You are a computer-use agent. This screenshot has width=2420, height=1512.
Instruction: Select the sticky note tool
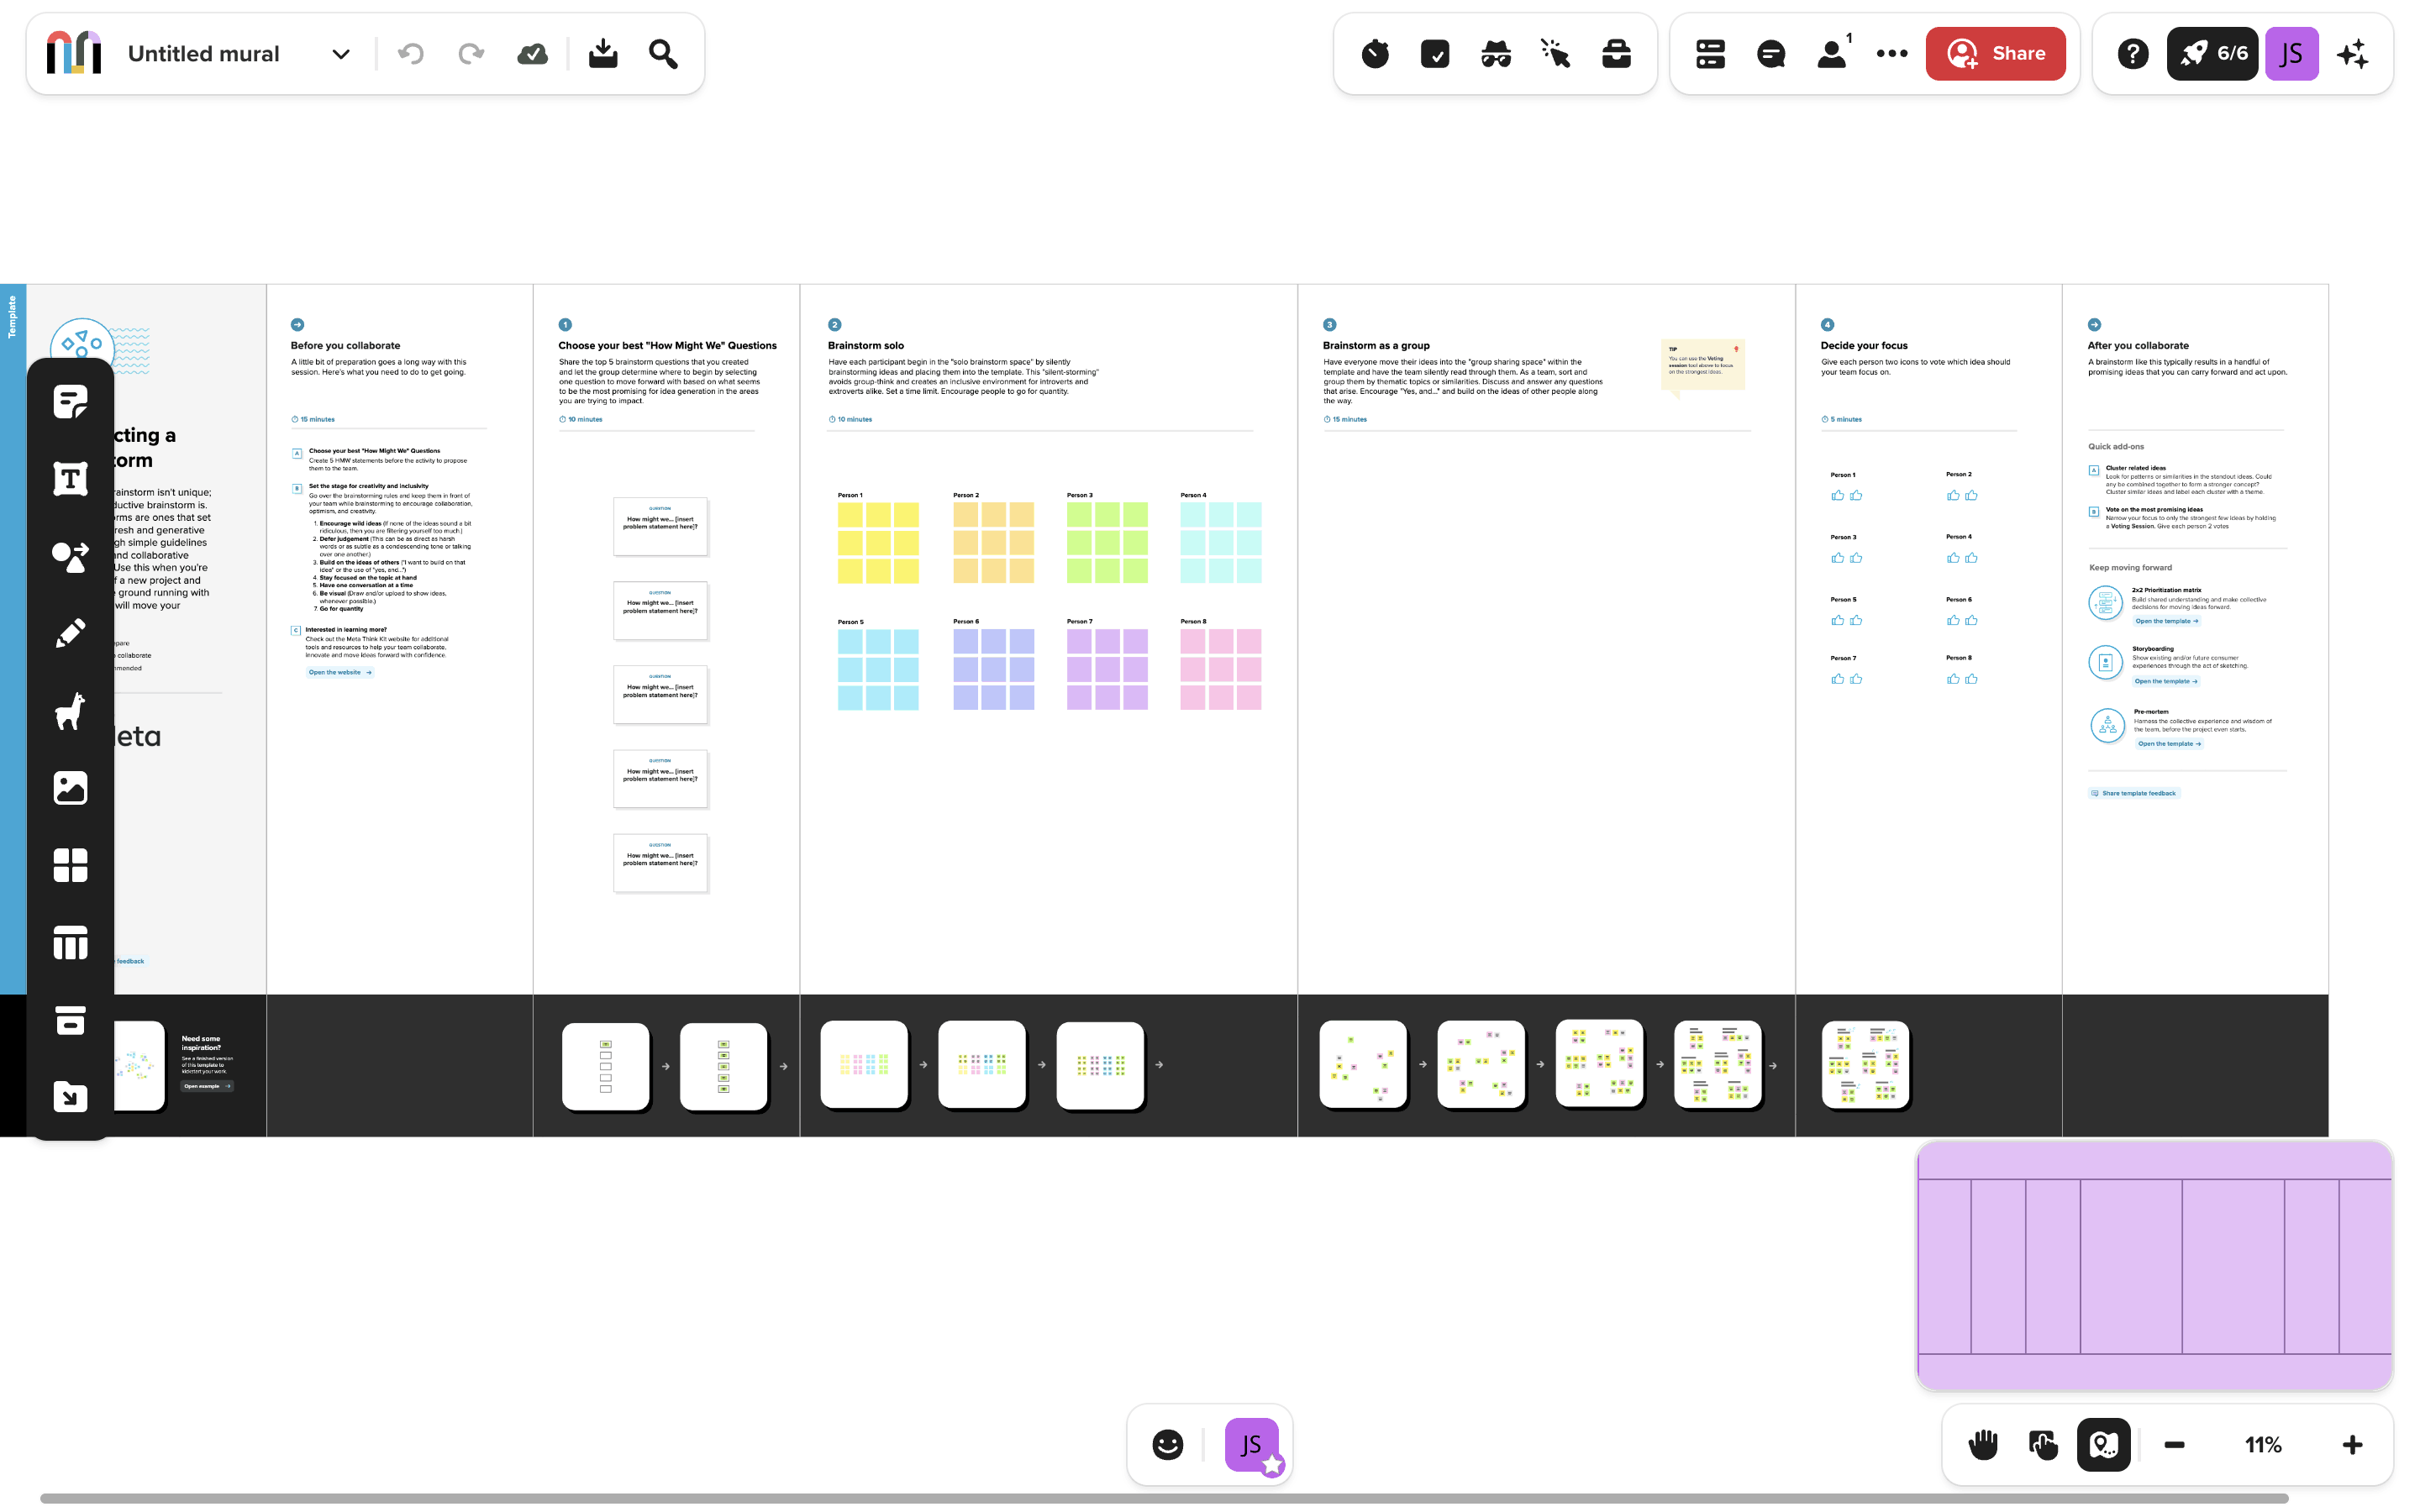click(x=70, y=402)
